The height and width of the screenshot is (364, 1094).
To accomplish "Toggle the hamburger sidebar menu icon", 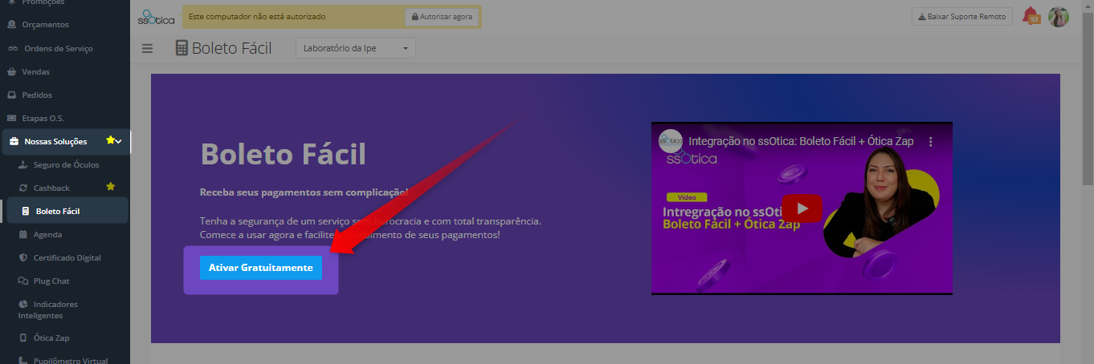I will (147, 48).
